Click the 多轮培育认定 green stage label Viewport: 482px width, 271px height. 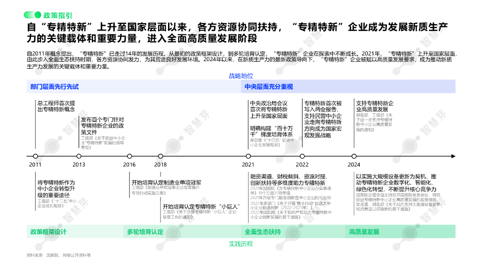pos(145,232)
